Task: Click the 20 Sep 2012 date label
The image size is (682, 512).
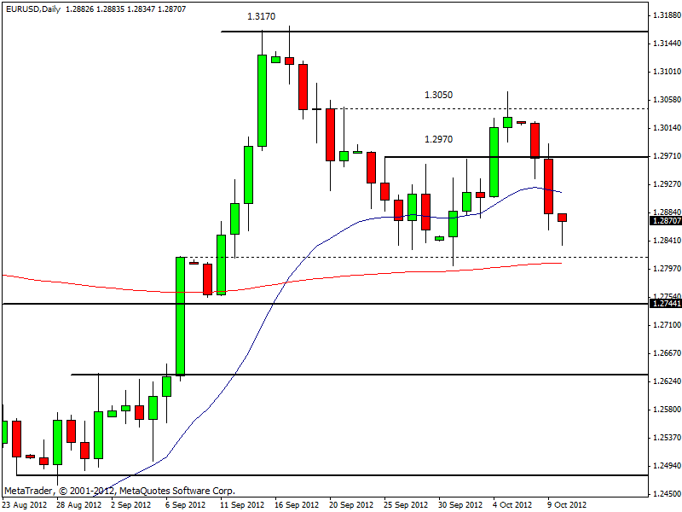Action: [349, 504]
